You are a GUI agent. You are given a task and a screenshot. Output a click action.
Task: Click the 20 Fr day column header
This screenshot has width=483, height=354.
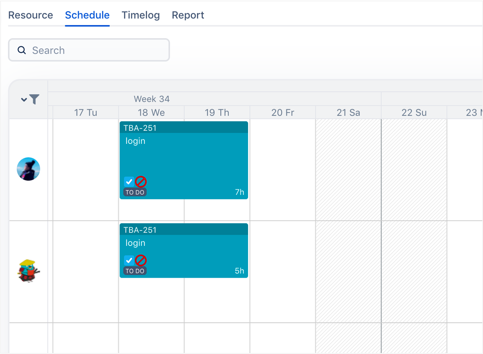283,113
